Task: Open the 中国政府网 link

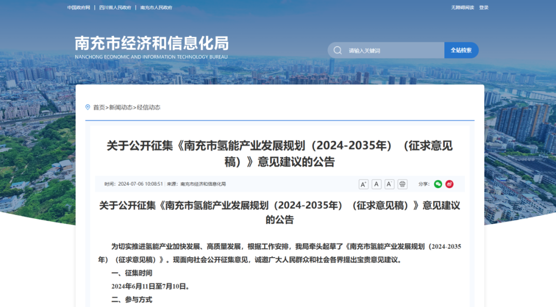Action: [x=79, y=7]
